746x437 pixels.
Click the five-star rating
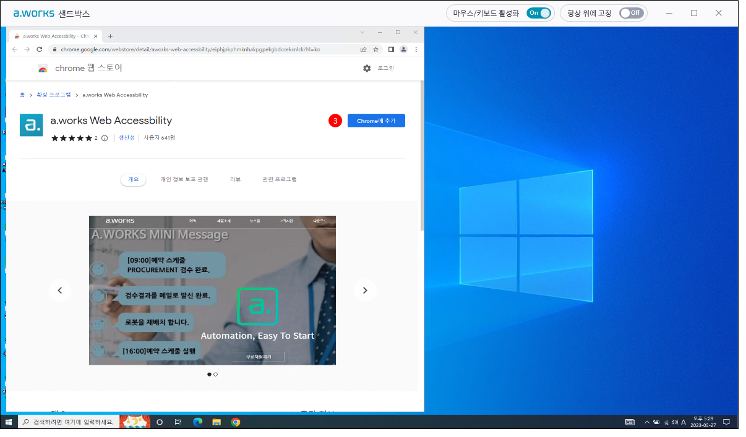coord(72,138)
